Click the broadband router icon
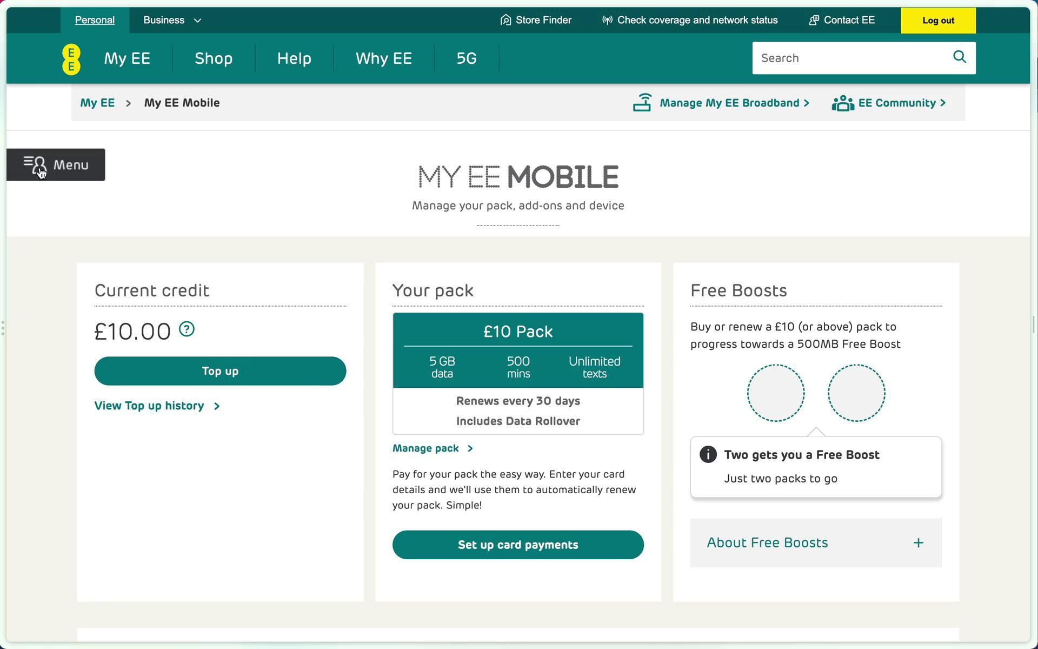Viewport: 1038px width, 649px height. [642, 103]
